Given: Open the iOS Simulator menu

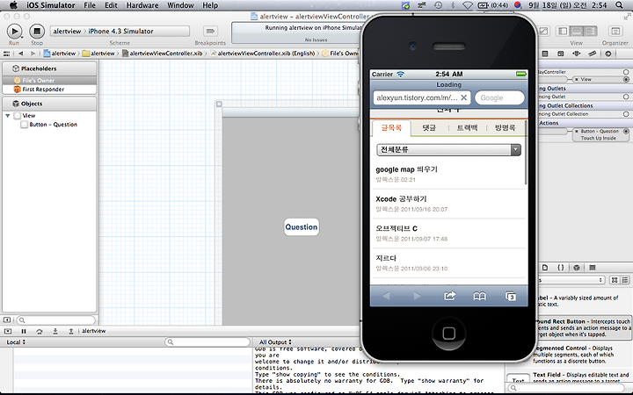Looking at the screenshot, I should tap(50, 5).
